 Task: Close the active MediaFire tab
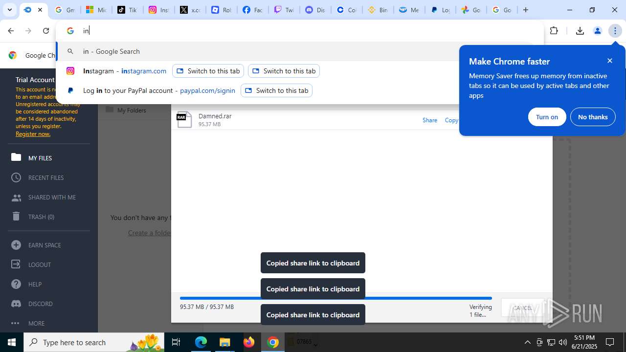click(40, 10)
